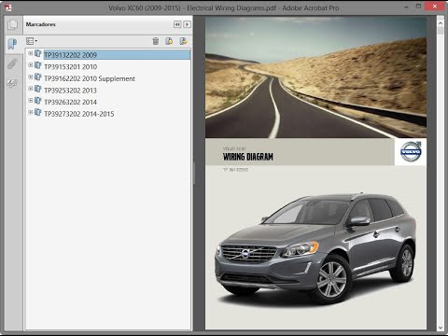Expand the TP39162202 2010 Supplement bookmark

click(31, 77)
